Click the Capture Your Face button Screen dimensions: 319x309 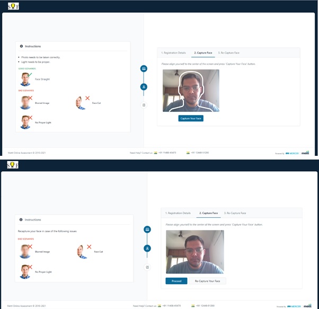pyautogui.click(x=191, y=118)
